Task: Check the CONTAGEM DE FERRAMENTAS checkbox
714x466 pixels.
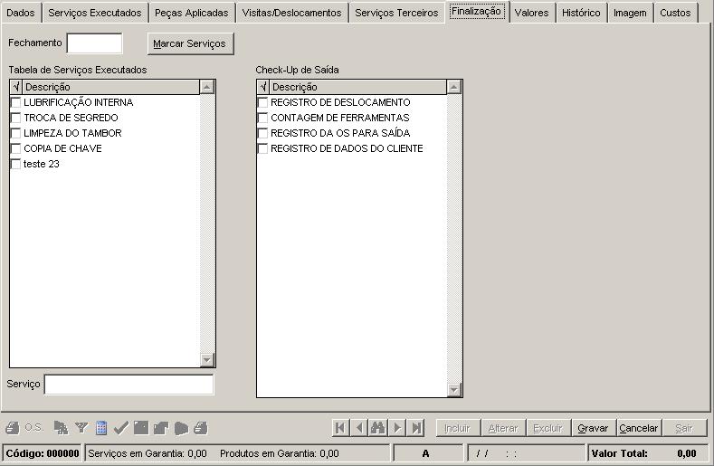Action: pyautogui.click(x=262, y=118)
